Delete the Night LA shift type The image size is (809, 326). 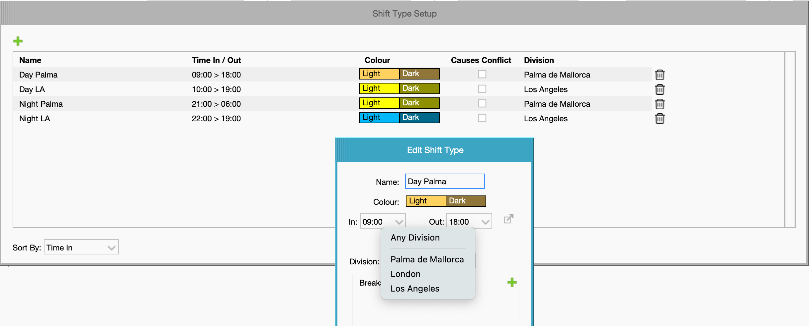click(660, 119)
